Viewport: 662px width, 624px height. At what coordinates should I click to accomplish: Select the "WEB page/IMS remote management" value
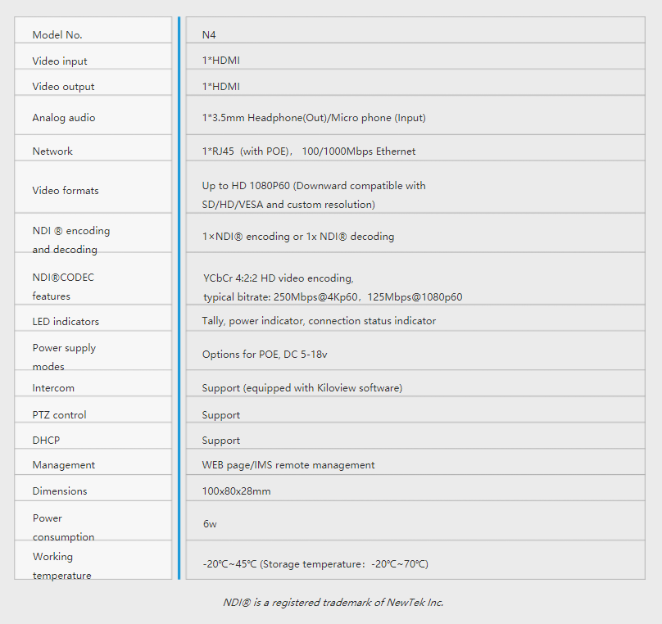(x=288, y=464)
